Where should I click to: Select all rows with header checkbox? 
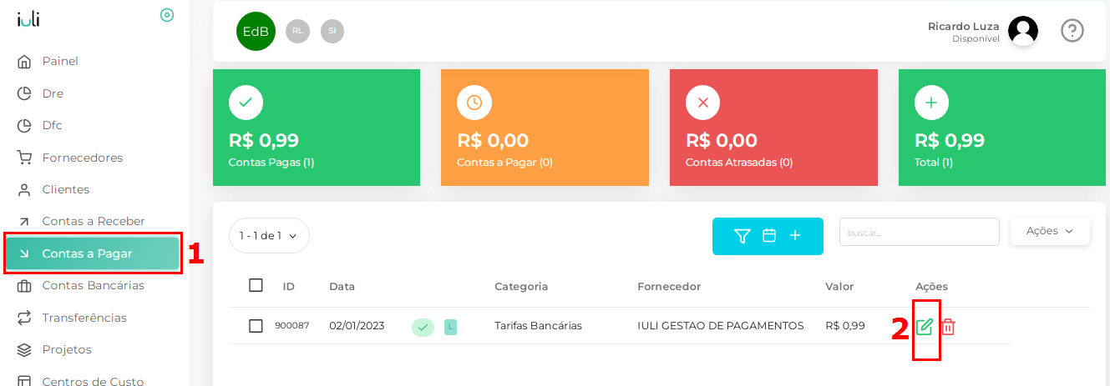256,285
